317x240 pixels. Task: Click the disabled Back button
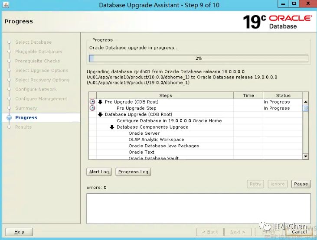coord(210,232)
